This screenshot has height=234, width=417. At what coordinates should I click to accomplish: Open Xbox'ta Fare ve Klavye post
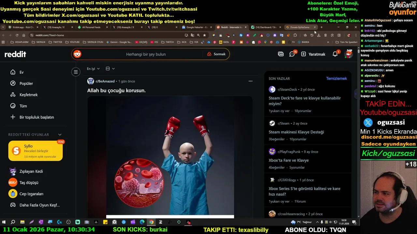coord(289,160)
